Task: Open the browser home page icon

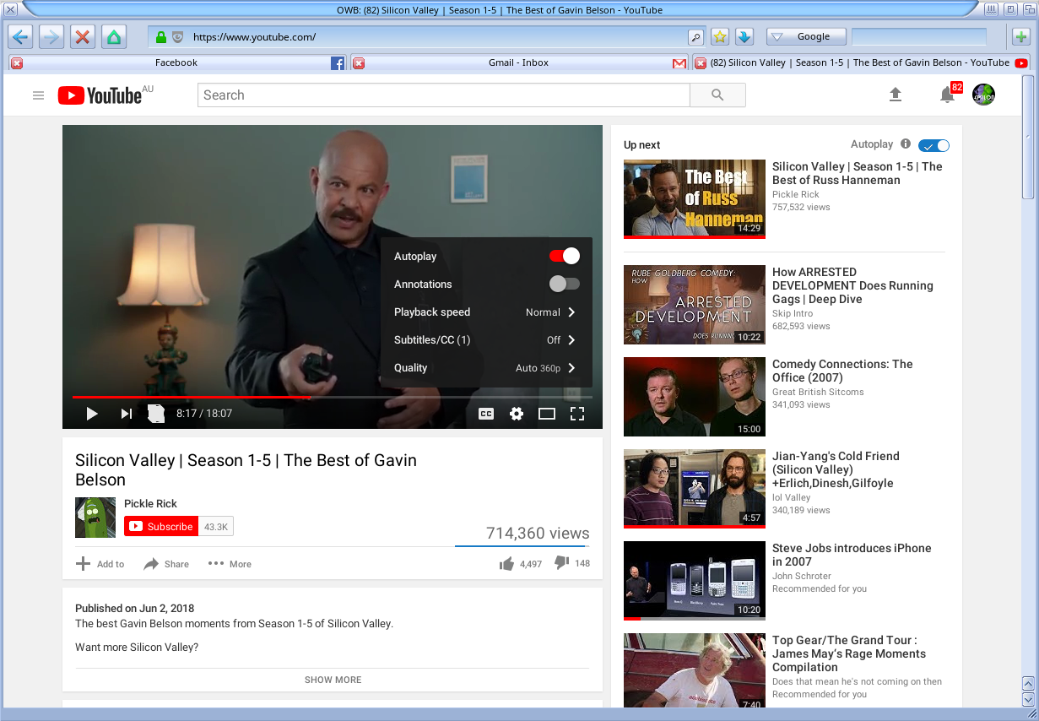Action: (x=114, y=37)
